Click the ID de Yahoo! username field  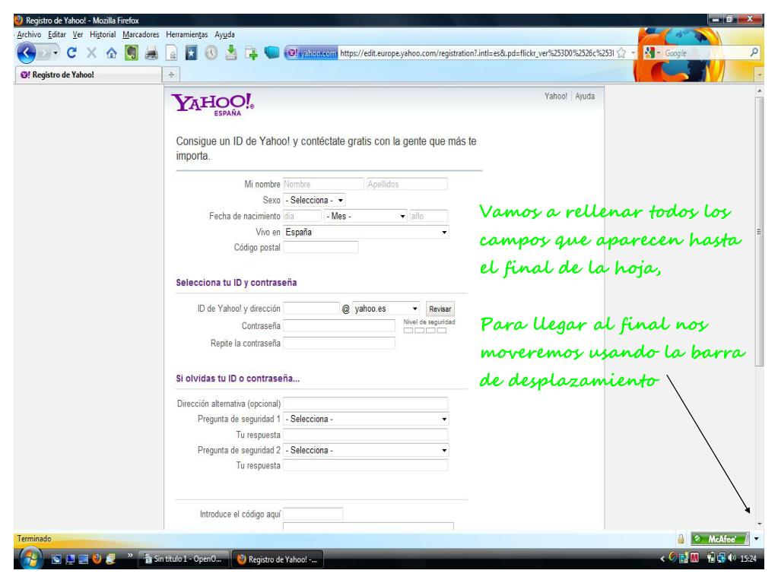tap(311, 309)
